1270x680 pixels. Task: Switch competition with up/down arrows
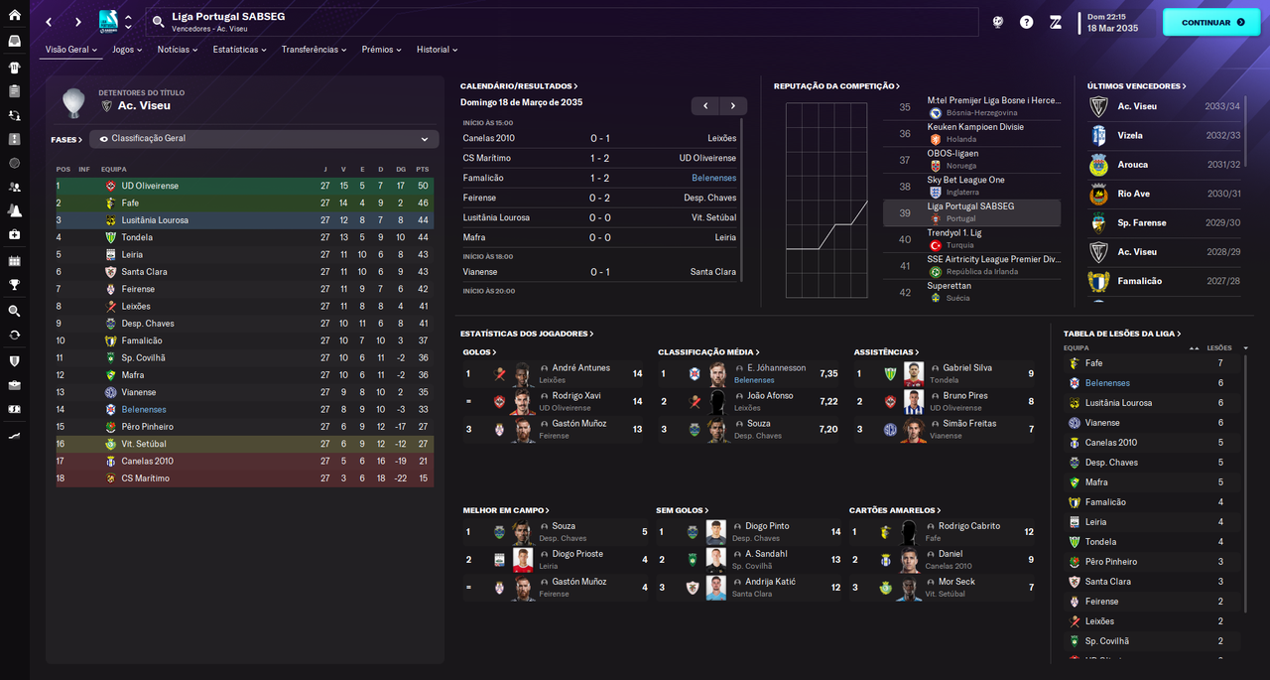128,22
